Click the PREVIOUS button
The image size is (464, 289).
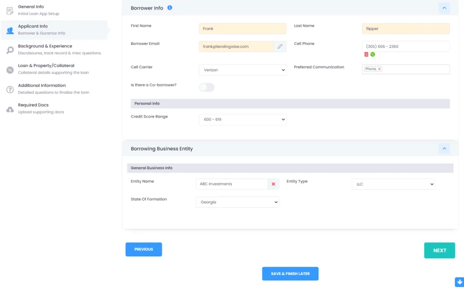pos(144,249)
